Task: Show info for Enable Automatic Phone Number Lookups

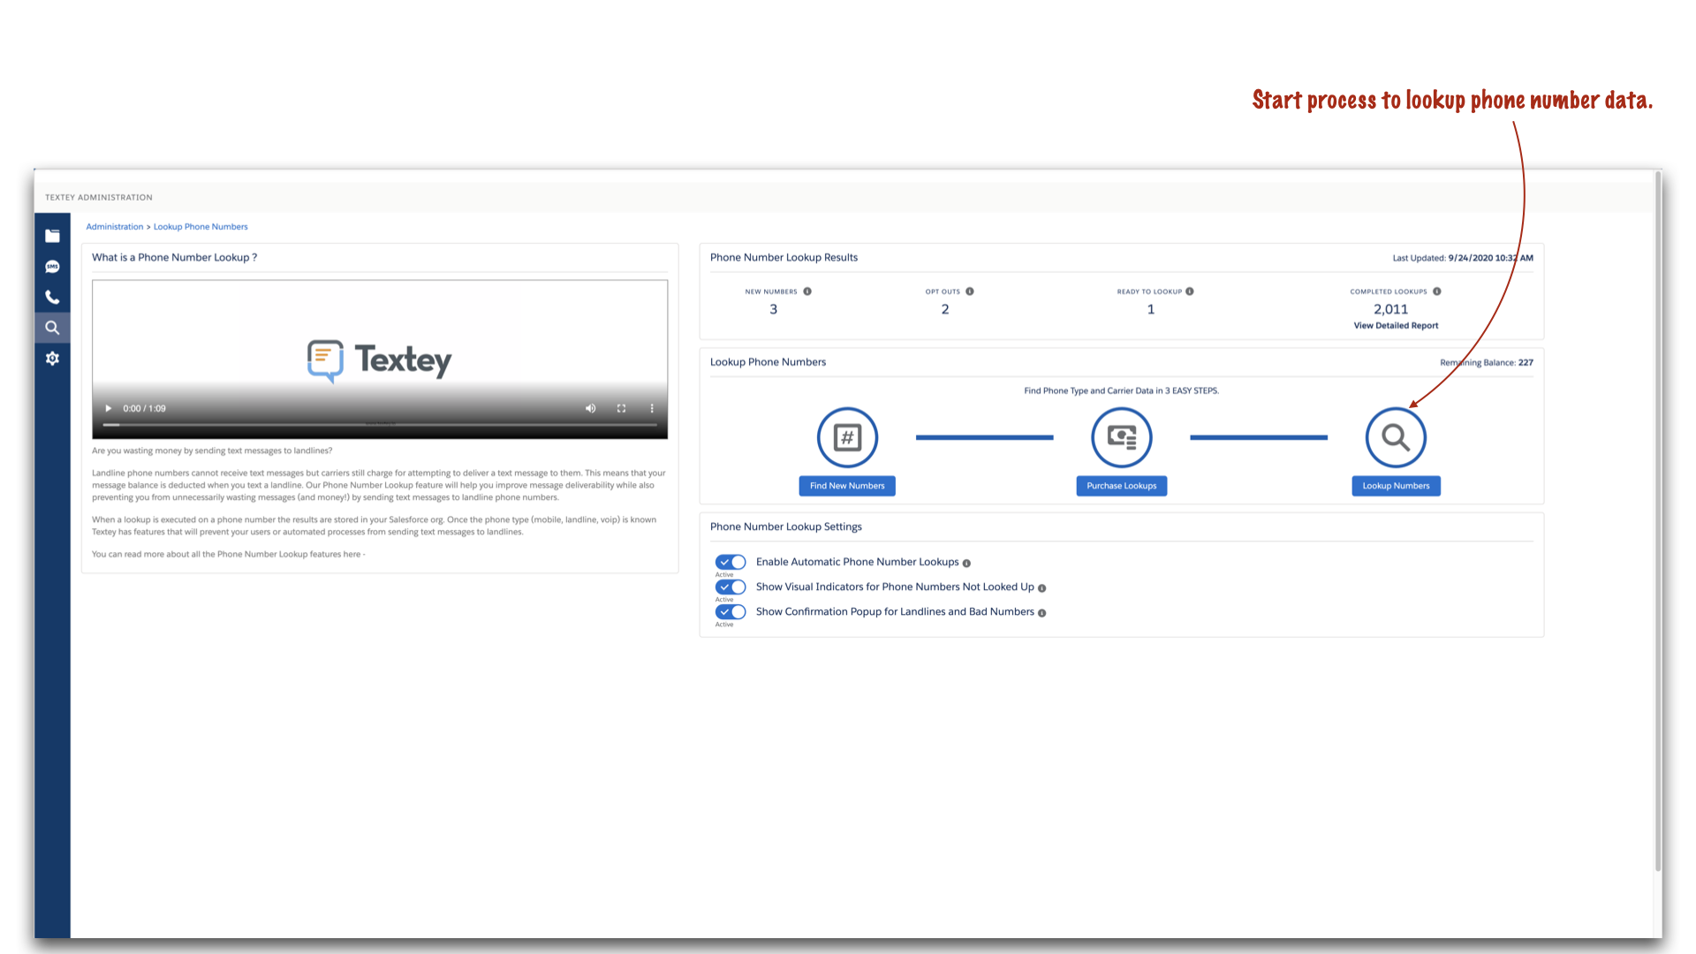Action: 966,564
